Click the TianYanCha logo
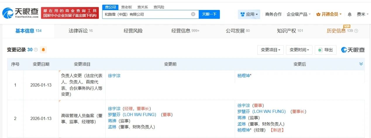Image resolution: width=371 pixels, height=138 pixels. pos(20,13)
